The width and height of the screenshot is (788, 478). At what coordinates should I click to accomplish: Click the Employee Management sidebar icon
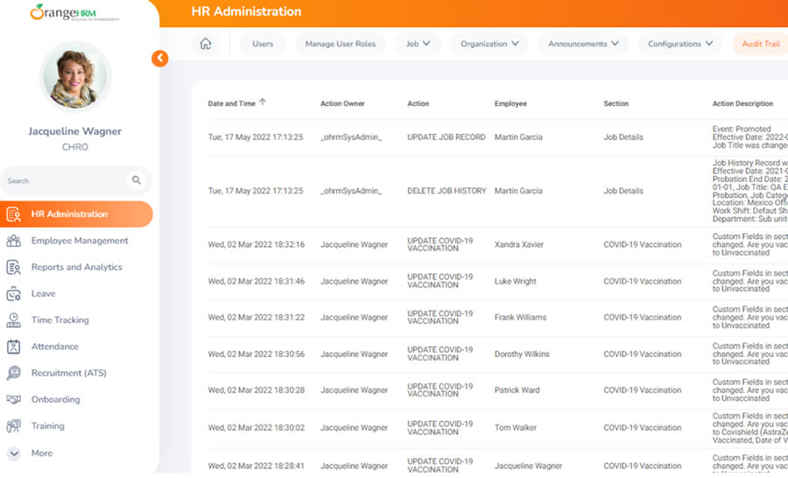click(x=14, y=241)
